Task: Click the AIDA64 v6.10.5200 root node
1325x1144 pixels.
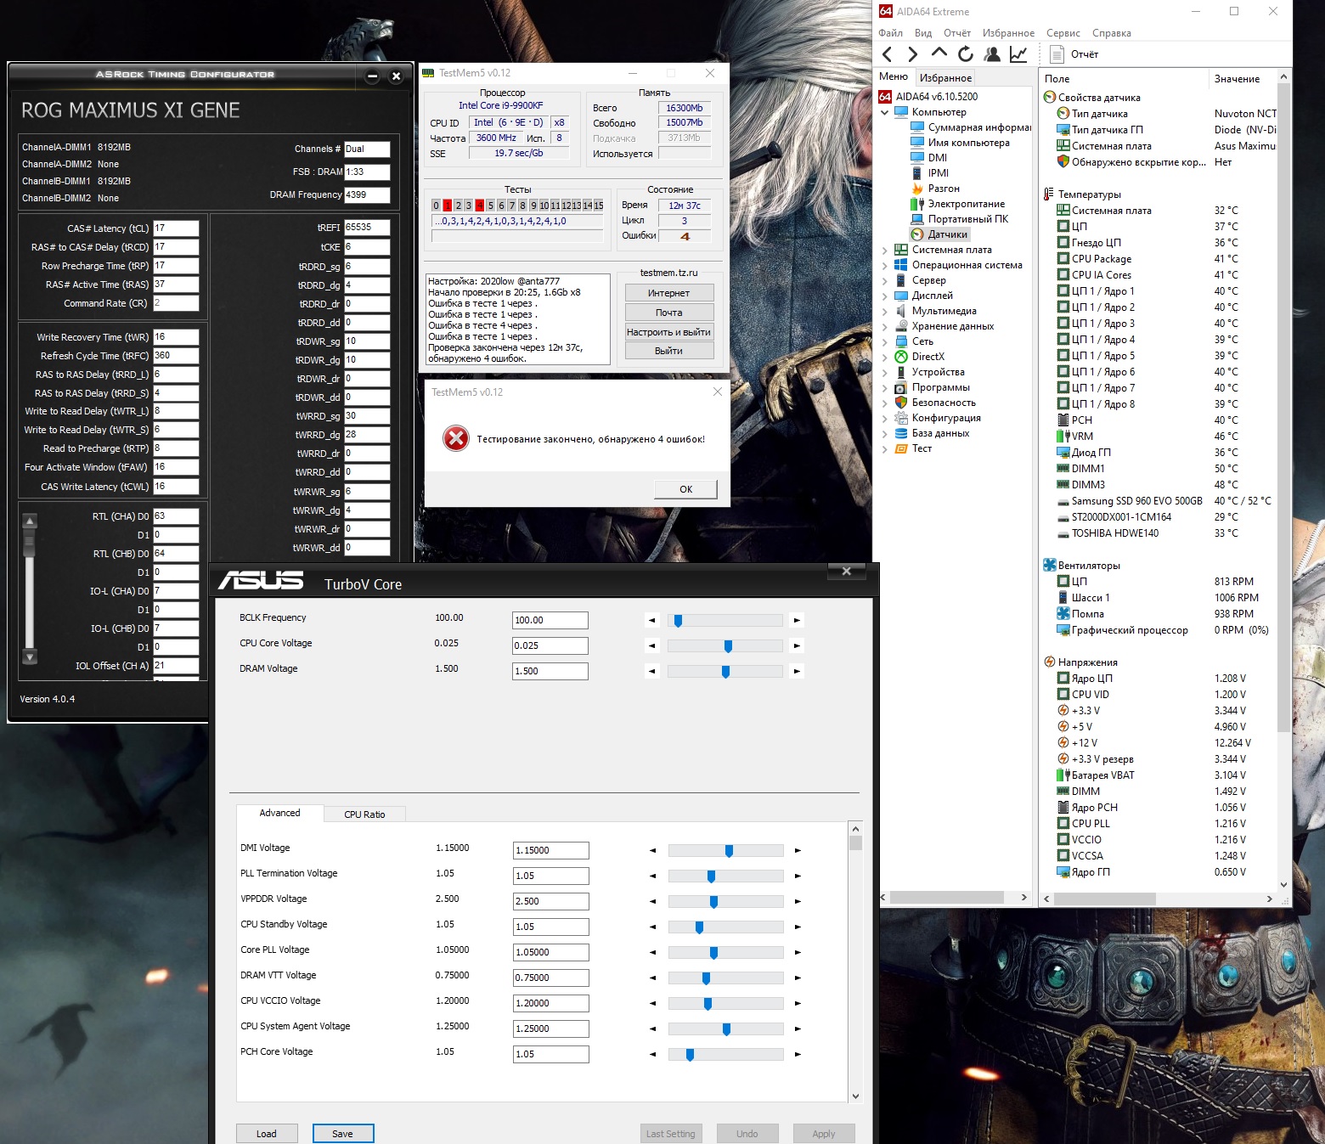Action: 928,97
